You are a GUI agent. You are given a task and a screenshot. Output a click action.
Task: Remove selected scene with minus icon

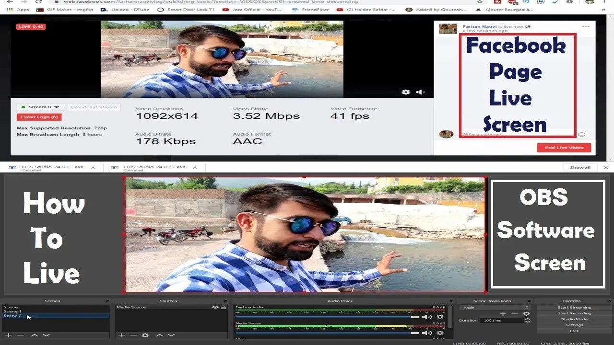(20, 335)
